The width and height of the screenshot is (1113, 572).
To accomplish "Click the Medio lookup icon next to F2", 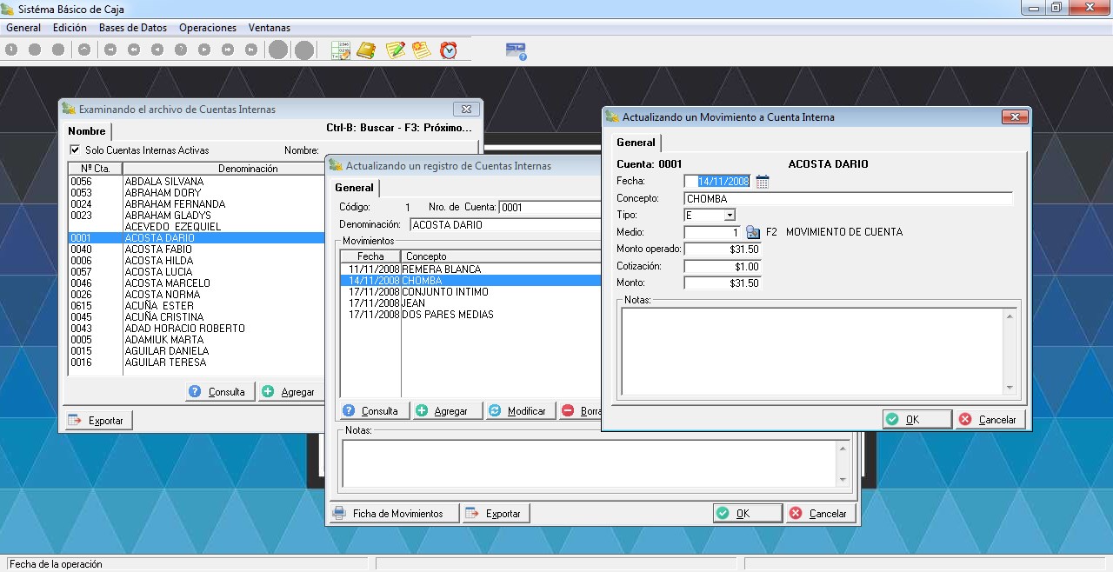I will click(x=753, y=232).
